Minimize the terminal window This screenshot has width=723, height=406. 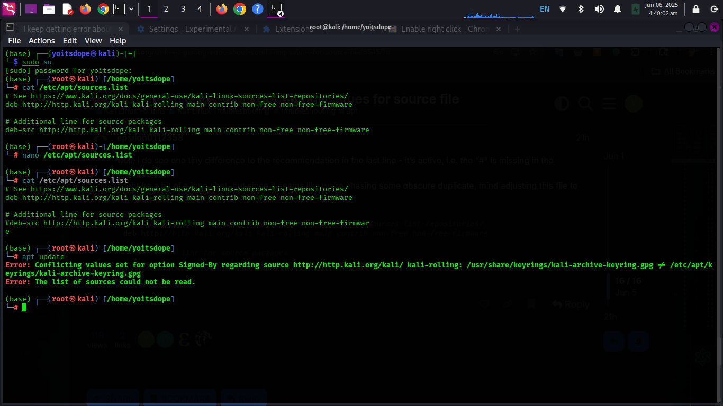[x=689, y=27]
